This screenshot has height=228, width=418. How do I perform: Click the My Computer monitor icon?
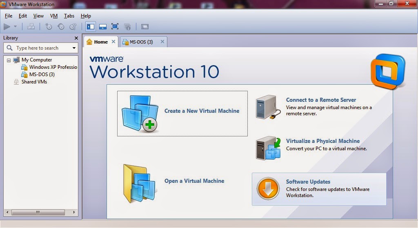16,60
